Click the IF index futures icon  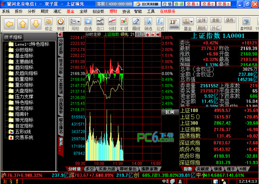(x=174, y=24)
